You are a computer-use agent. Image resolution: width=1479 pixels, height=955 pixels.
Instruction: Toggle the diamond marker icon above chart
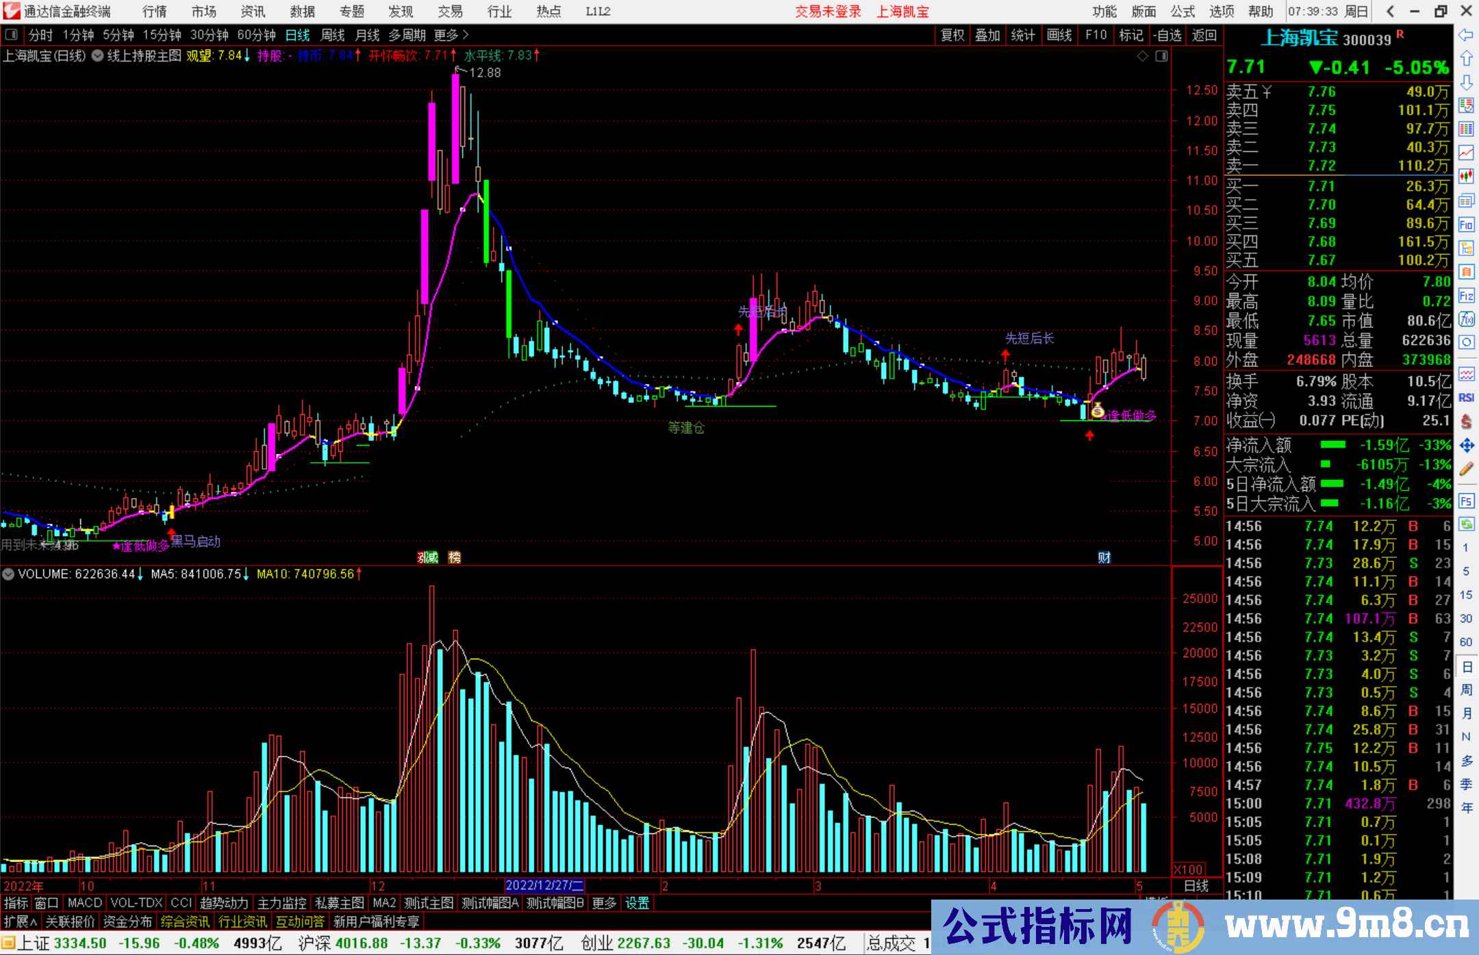pyautogui.click(x=1142, y=56)
